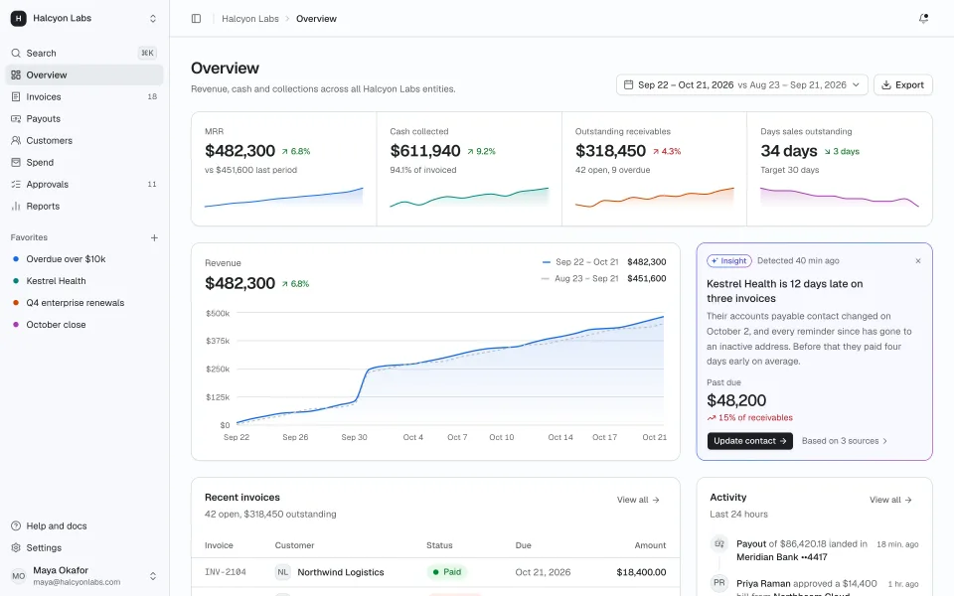Open Settings from the sidebar
Image resolution: width=954 pixels, height=596 pixels.
point(84,548)
